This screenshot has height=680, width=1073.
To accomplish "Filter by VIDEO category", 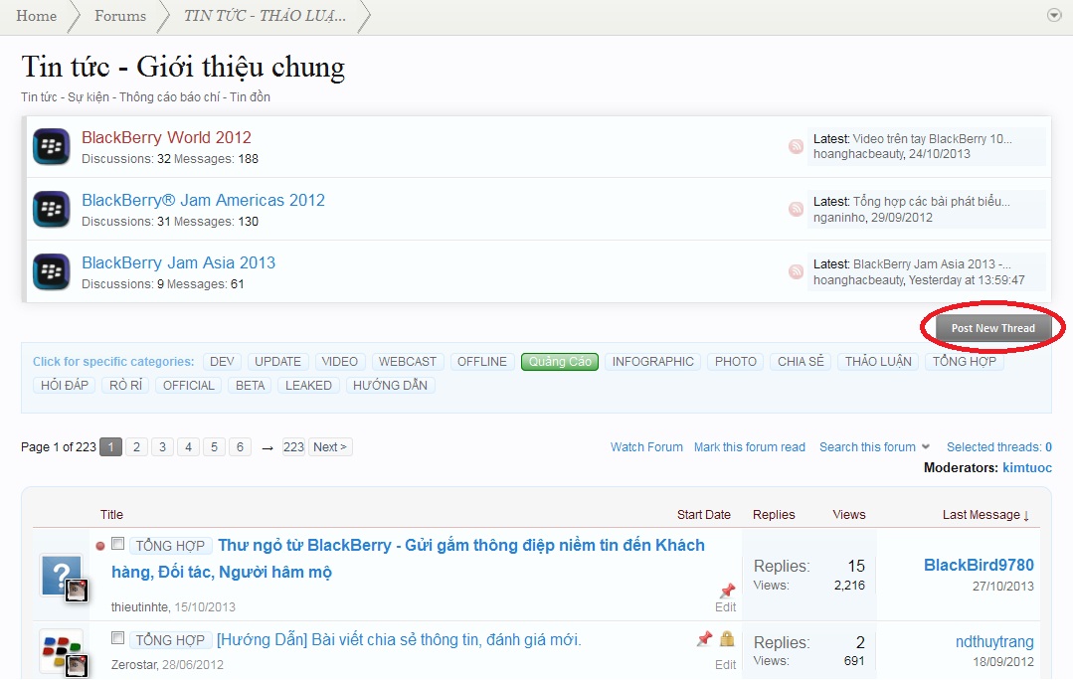I will [339, 361].
